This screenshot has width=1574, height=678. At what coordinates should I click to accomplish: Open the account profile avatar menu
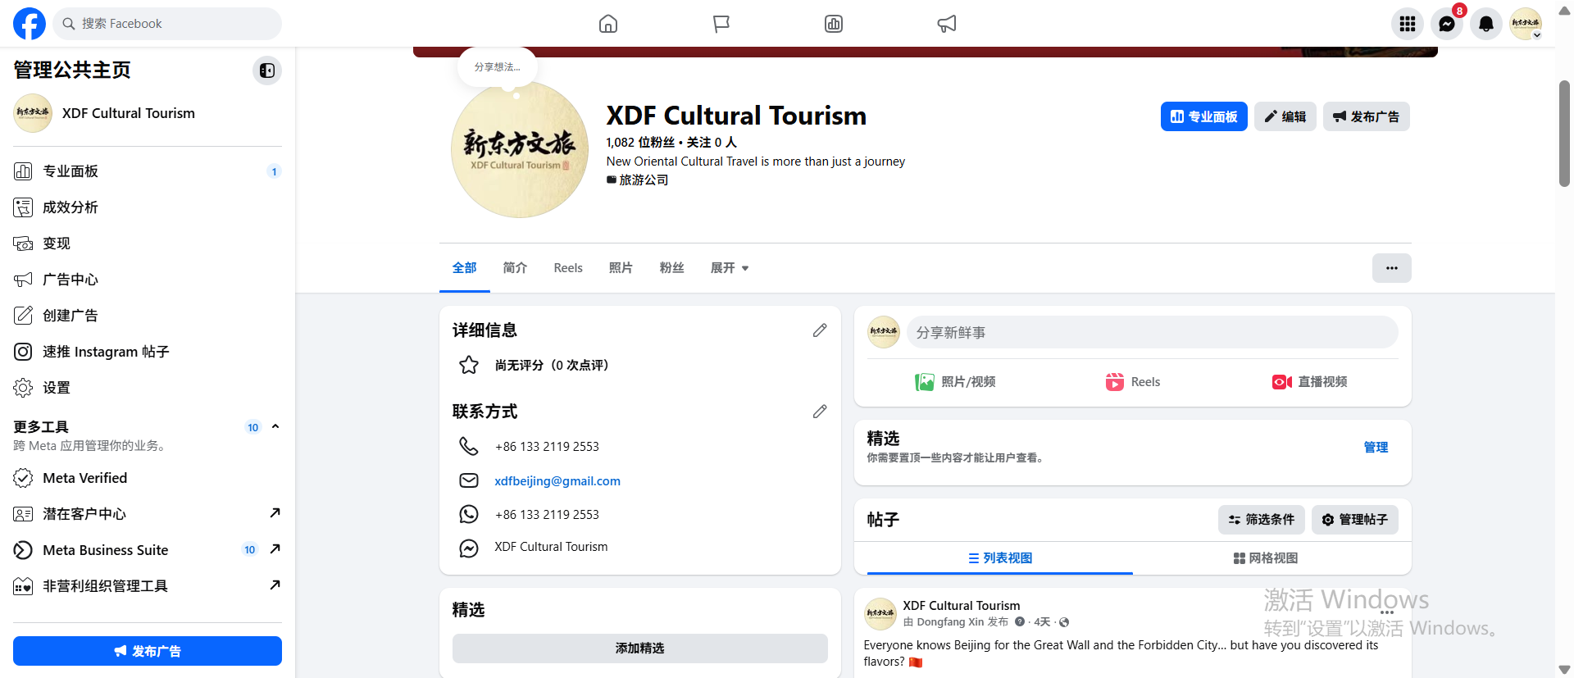pyautogui.click(x=1526, y=24)
